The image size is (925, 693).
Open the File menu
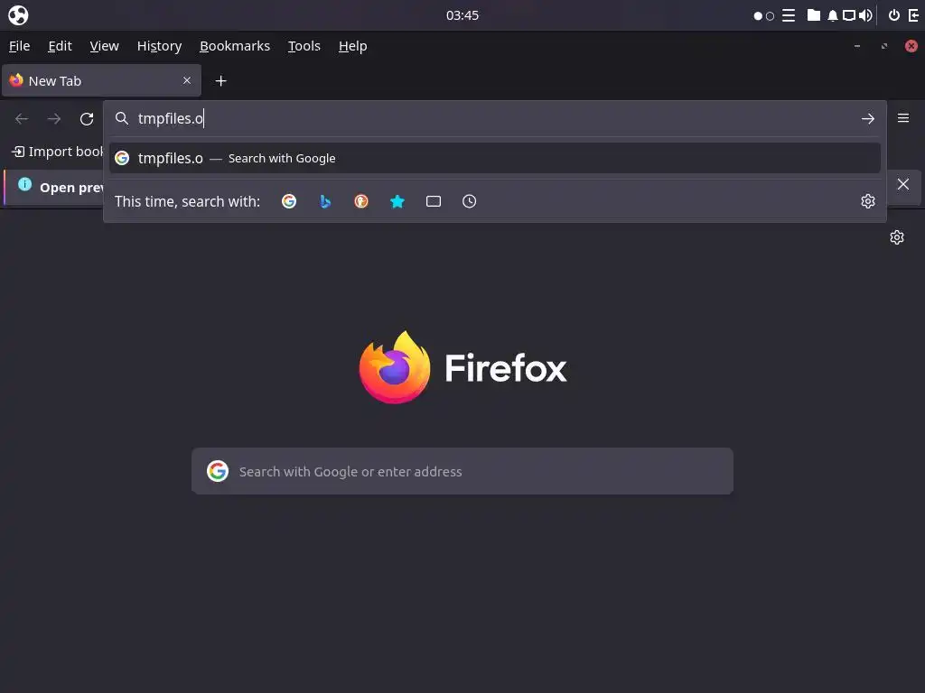(20, 46)
